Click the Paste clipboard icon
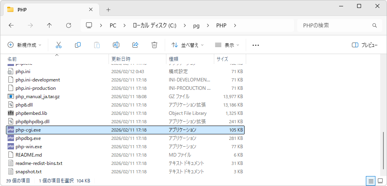 pyautogui.click(x=97, y=45)
